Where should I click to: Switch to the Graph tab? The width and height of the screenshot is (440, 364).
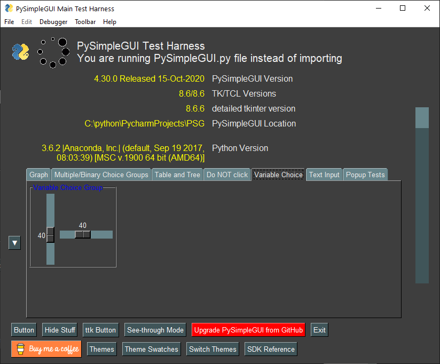pos(39,175)
